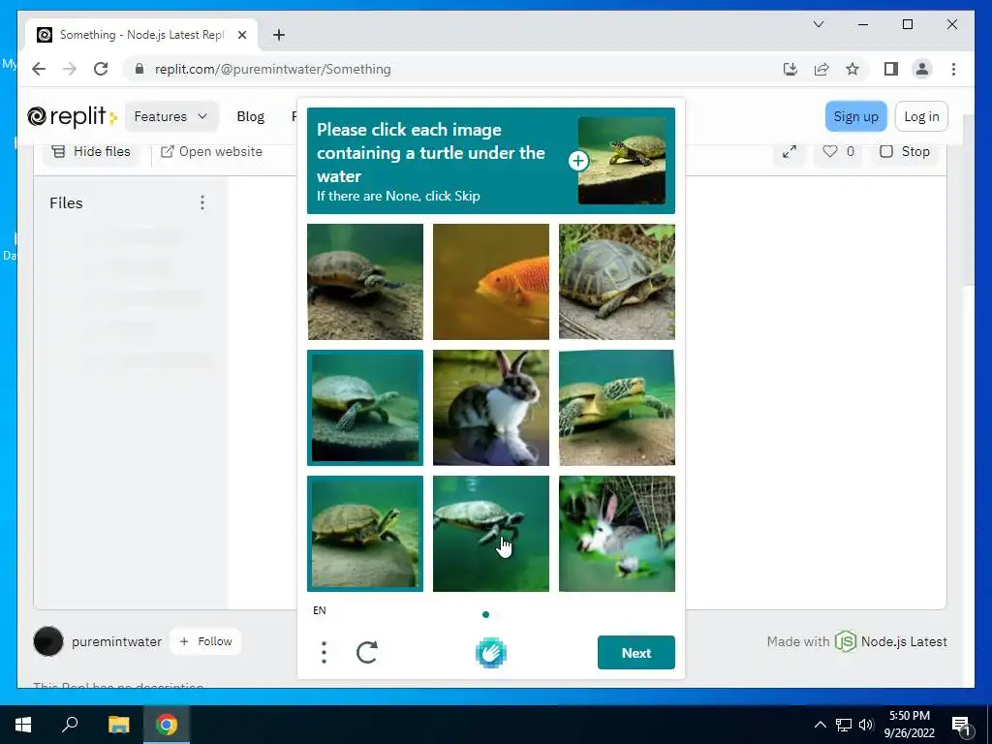Select the black and white rabbit image
The width and height of the screenshot is (992, 744).
point(491,408)
